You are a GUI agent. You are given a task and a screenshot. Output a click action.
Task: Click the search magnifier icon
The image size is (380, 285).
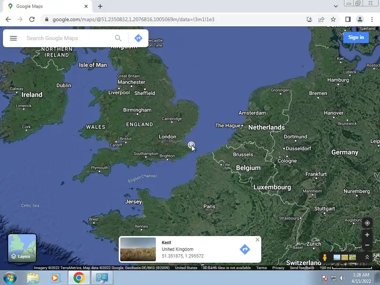(118, 38)
